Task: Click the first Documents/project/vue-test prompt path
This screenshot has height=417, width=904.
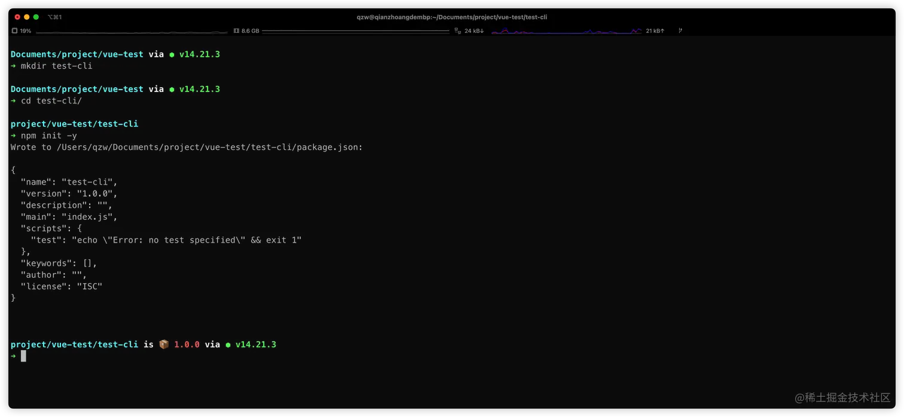Action: (x=77, y=54)
